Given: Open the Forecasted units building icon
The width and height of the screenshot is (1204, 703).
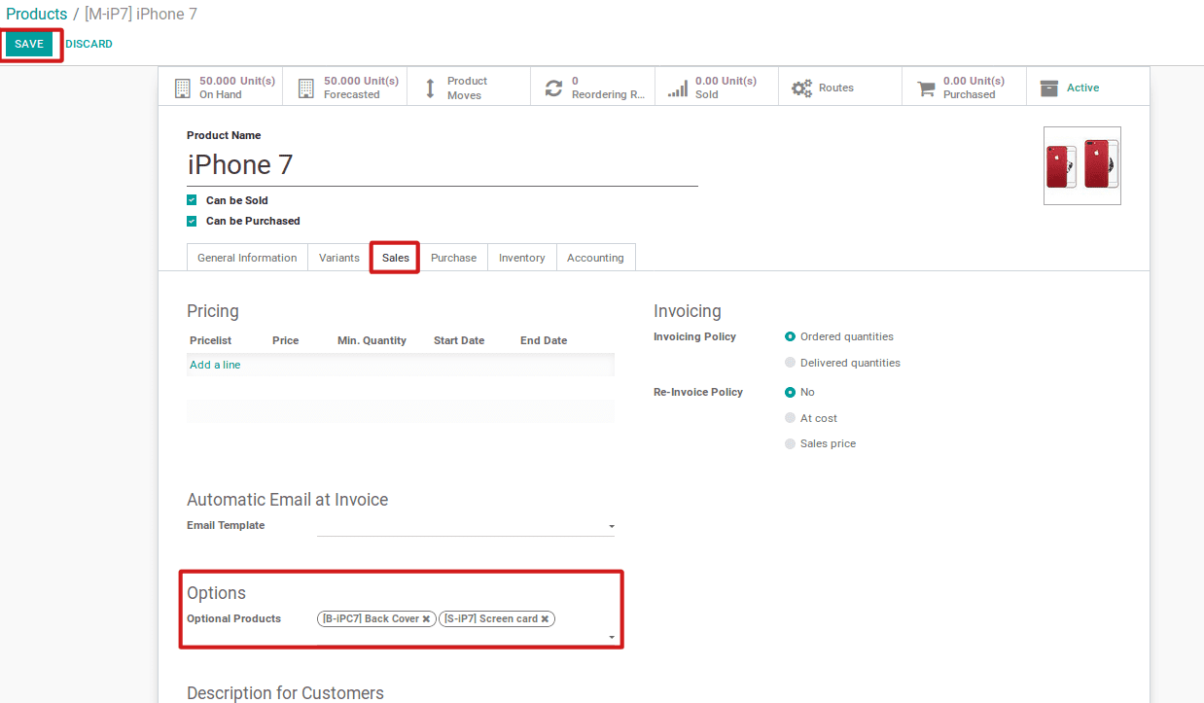Looking at the screenshot, I should 306,88.
